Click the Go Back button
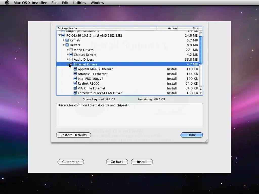Screen dimensions: 259x194 (117, 162)
